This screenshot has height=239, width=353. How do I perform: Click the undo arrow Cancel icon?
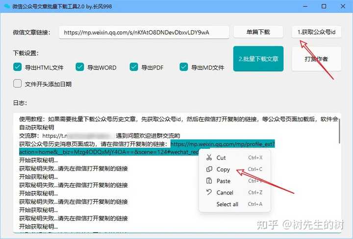click(209, 192)
